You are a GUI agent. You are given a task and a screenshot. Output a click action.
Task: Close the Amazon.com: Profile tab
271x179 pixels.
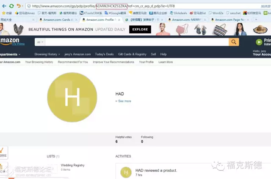coord(119,20)
